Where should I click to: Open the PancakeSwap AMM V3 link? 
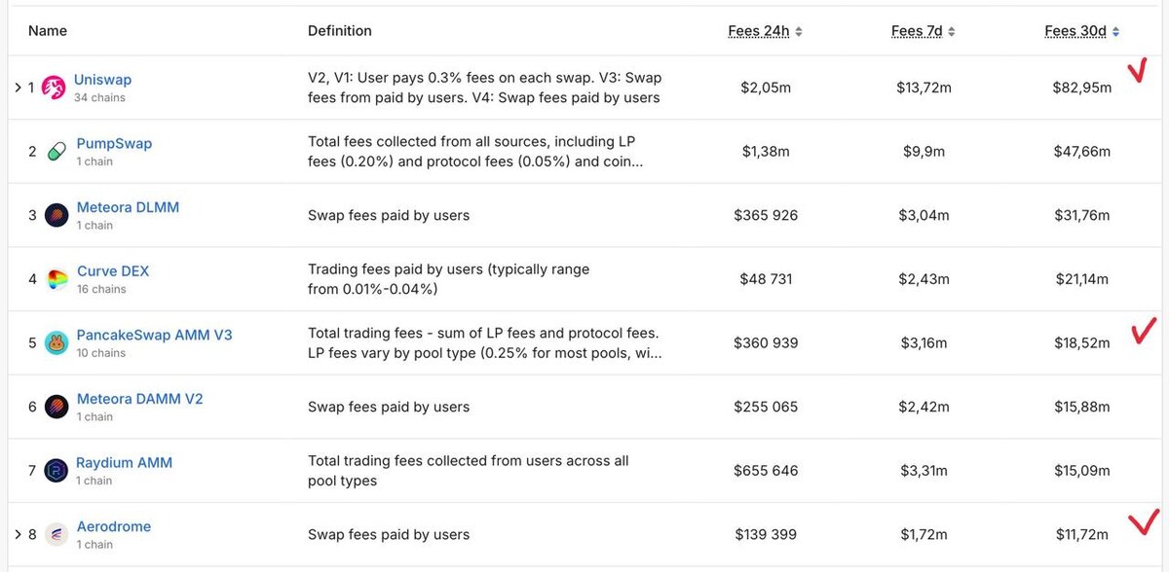[154, 335]
